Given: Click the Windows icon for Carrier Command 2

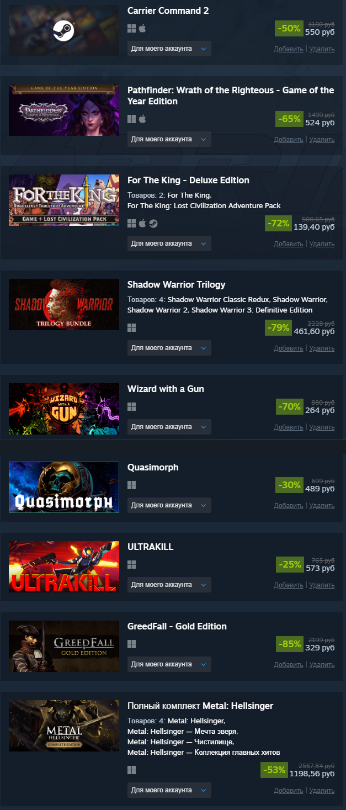Looking at the screenshot, I should pyautogui.click(x=131, y=28).
